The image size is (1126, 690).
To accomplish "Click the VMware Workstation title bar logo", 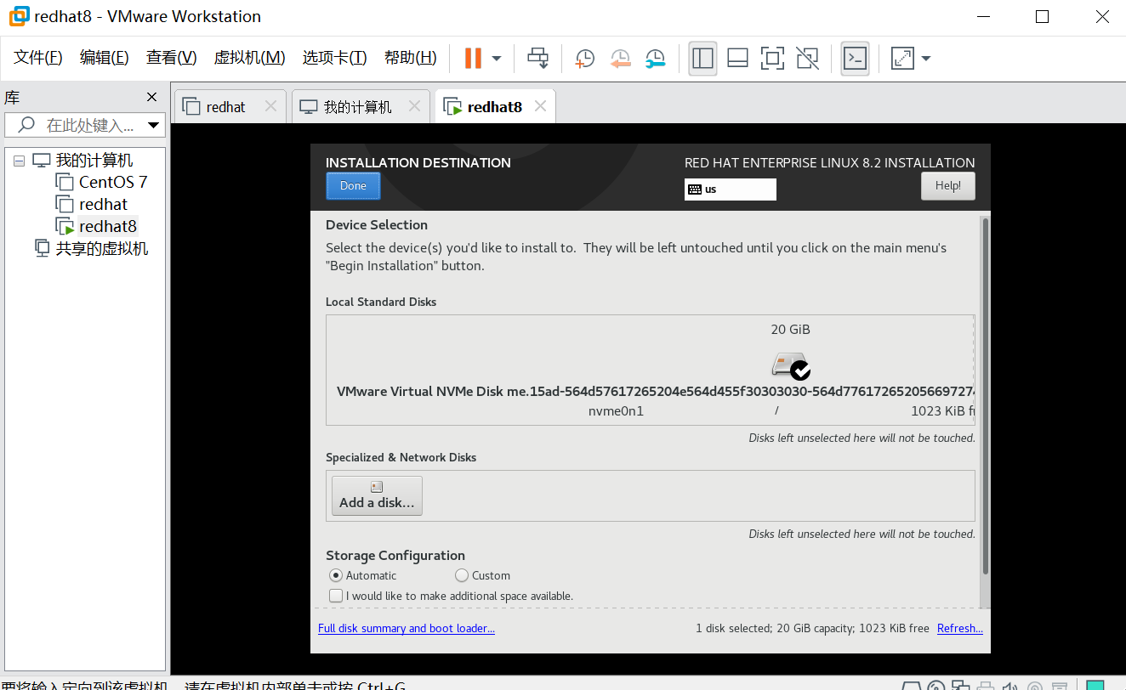I will click(19, 16).
